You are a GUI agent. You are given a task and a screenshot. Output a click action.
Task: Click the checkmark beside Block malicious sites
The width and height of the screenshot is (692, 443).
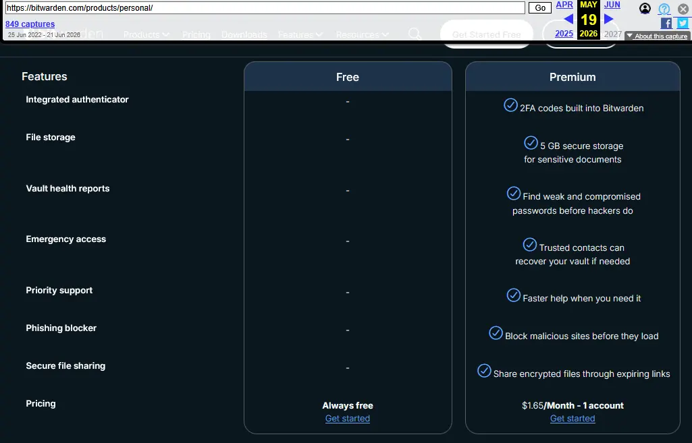[496, 333]
